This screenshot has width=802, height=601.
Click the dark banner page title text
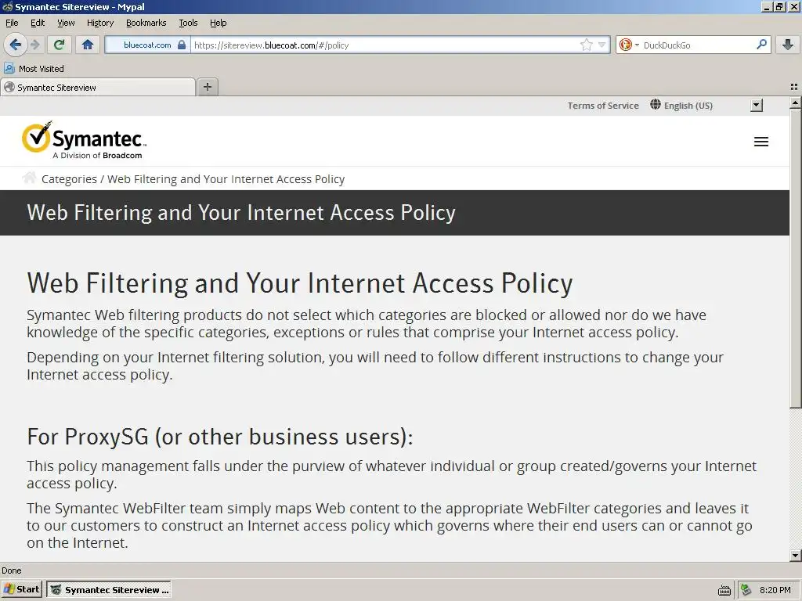[x=241, y=213]
